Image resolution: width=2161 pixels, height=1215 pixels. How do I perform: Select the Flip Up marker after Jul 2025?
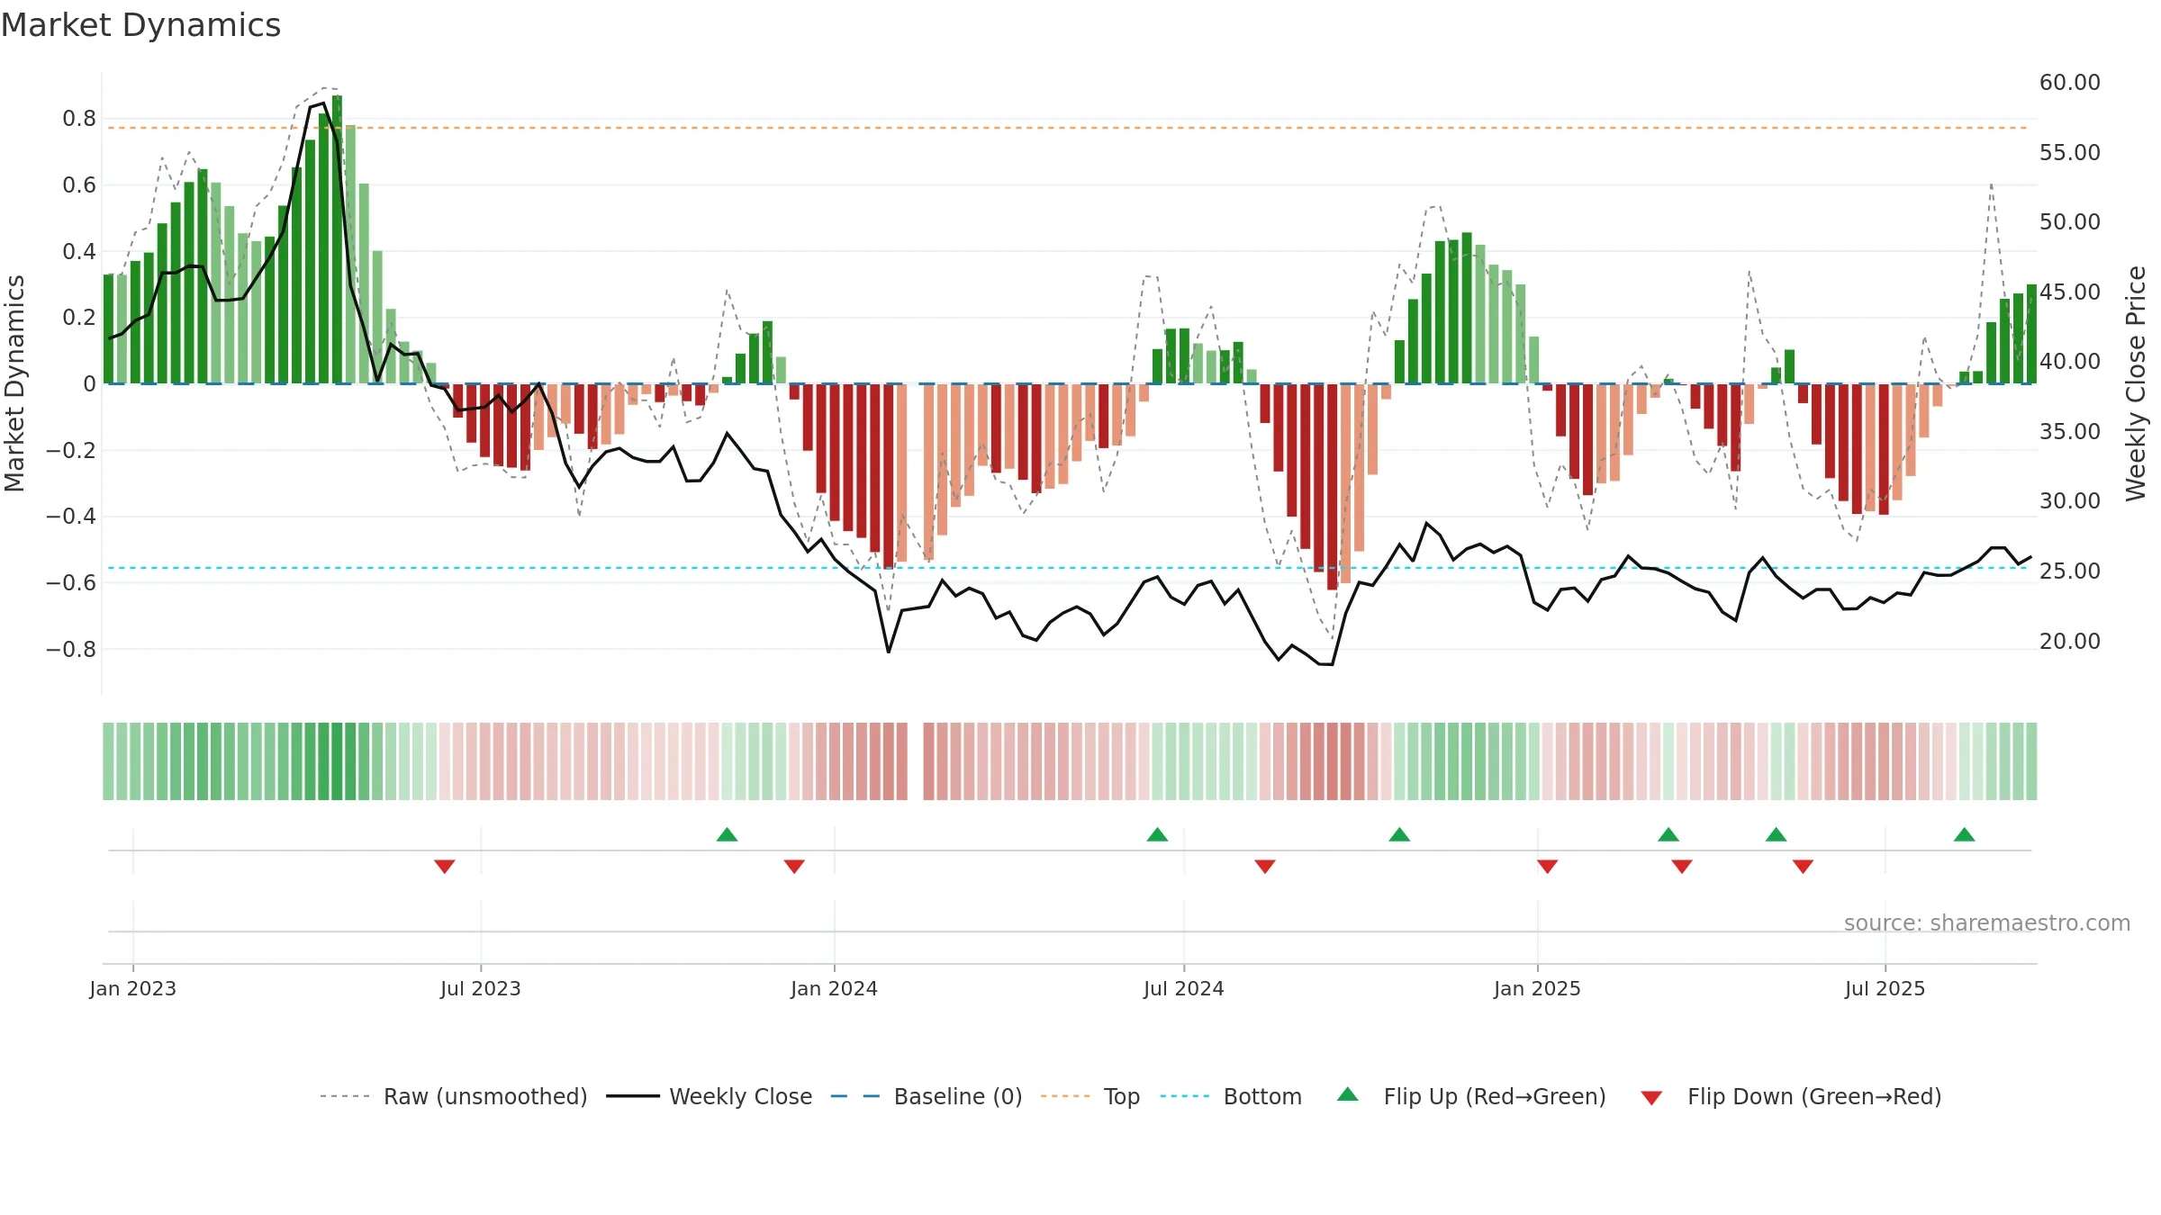click(x=1965, y=834)
